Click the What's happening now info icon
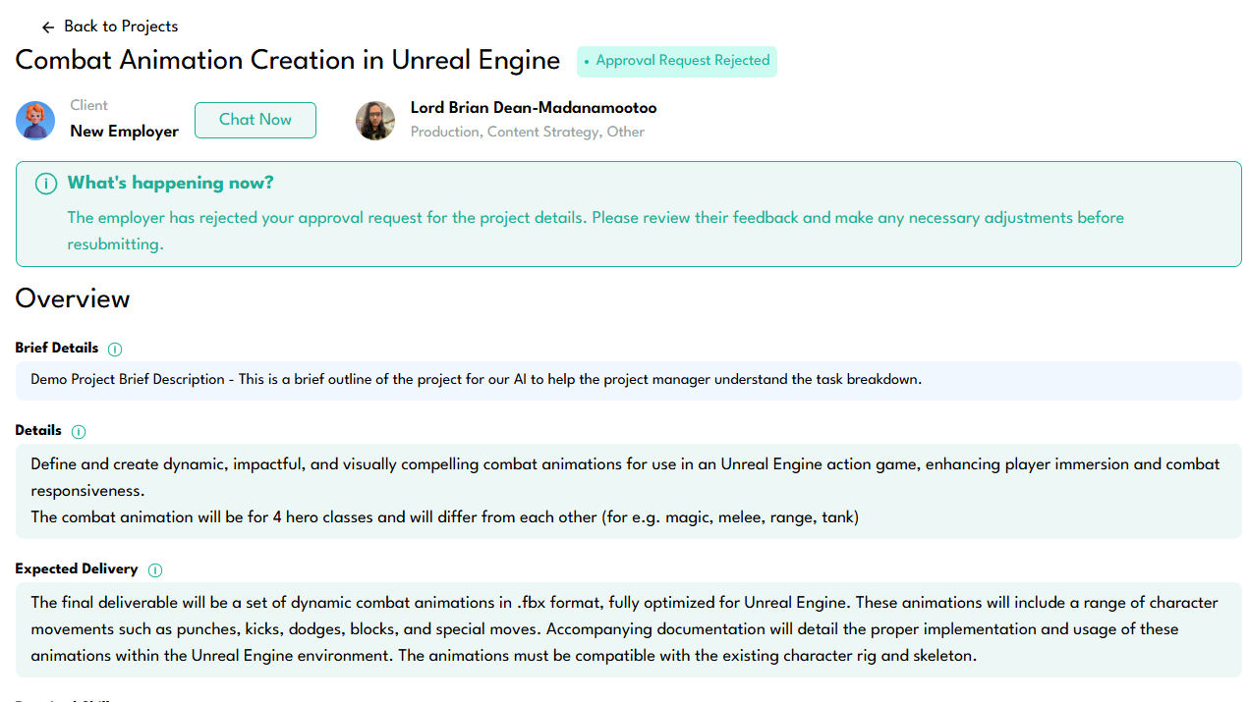1249x702 pixels. (x=45, y=184)
